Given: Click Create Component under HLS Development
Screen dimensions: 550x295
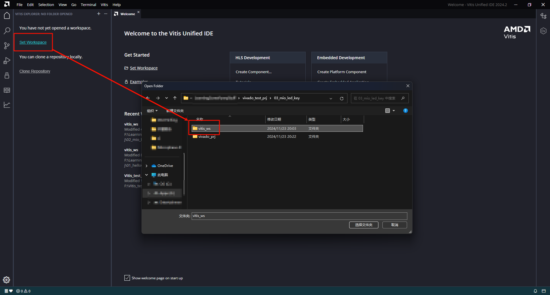Looking at the screenshot, I should [x=254, y=72].
